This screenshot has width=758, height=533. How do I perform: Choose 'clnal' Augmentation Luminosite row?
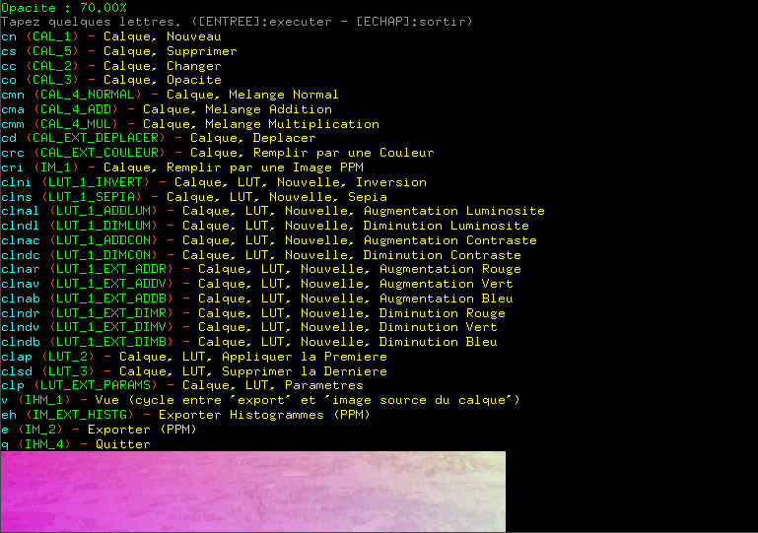tap(273, 211)
